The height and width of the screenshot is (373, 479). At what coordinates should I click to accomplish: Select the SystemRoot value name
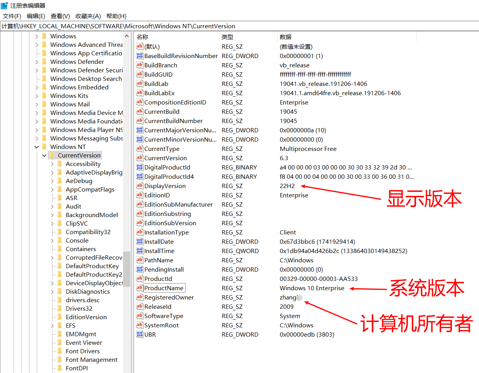click(x=161, y=325)
